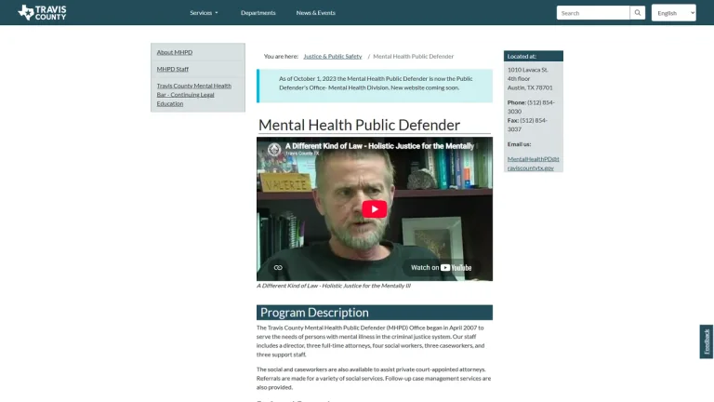Click the search magnifier icon
Image resolution: width=714 pixels, height=402 pixels.
pyautogui.click(x=638, y=13)
